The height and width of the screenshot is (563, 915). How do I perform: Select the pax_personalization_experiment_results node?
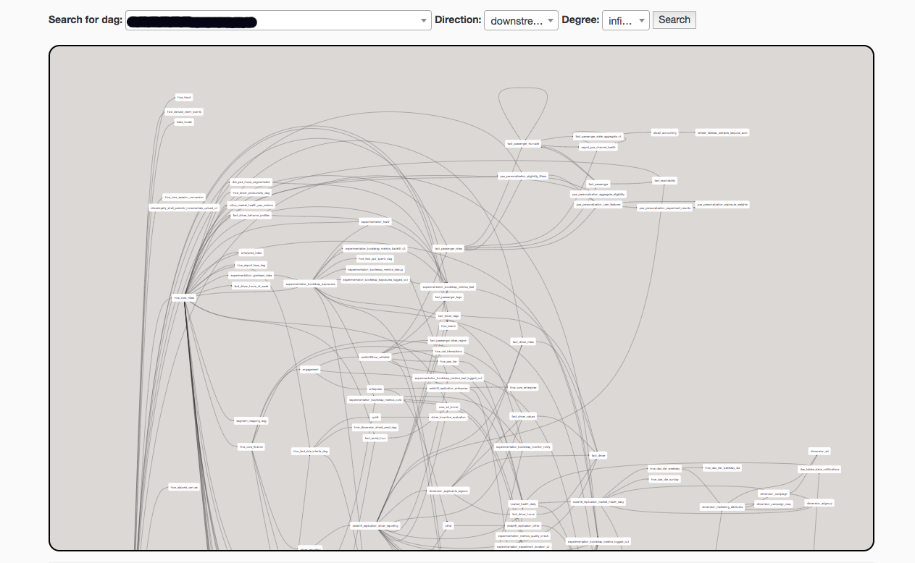pos(664,208)
